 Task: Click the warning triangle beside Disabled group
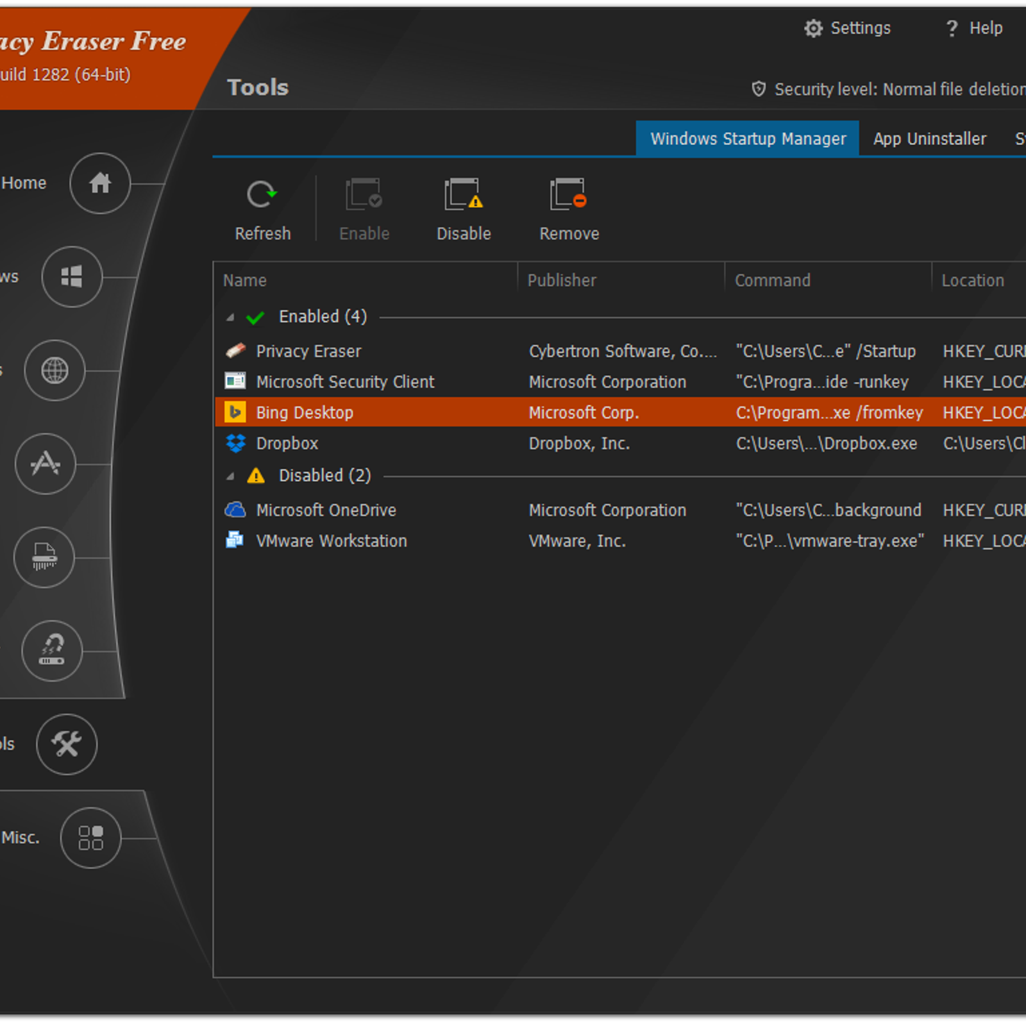(256, 476)
